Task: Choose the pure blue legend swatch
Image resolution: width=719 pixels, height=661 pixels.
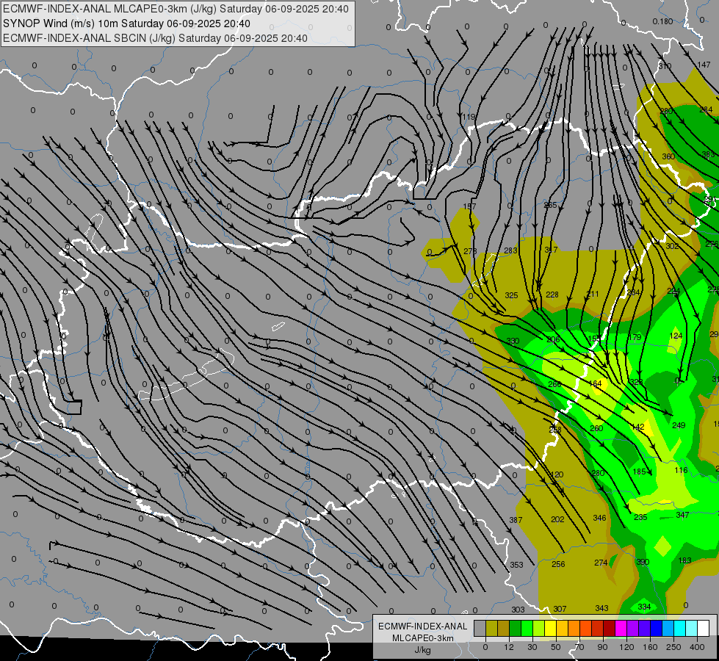Action: (x=656, y=628)
